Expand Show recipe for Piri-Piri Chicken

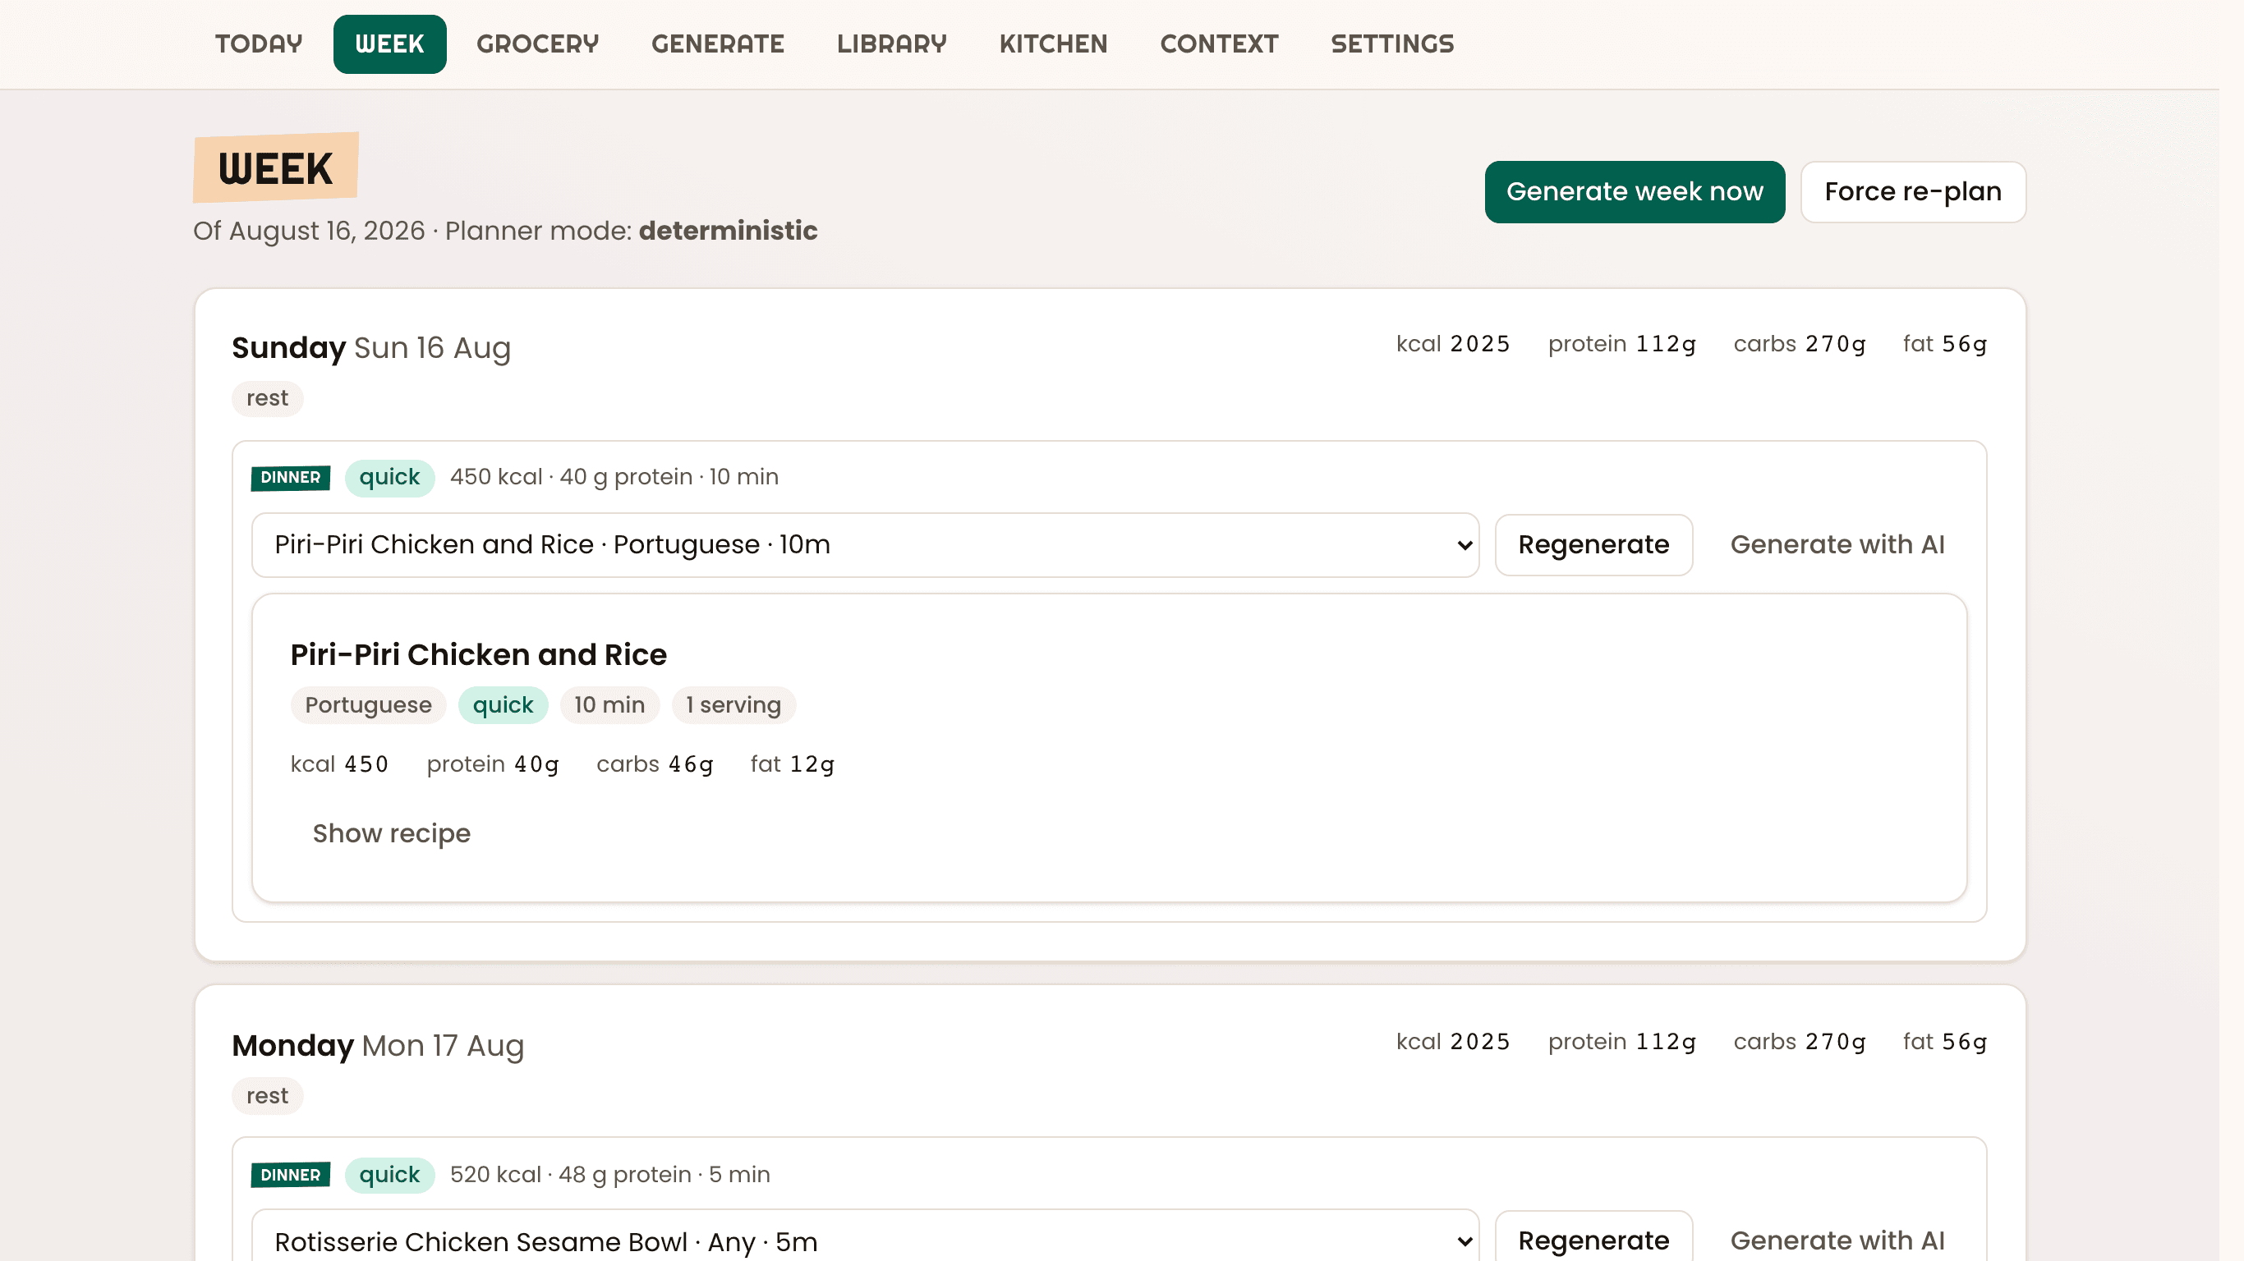(391, 833)
